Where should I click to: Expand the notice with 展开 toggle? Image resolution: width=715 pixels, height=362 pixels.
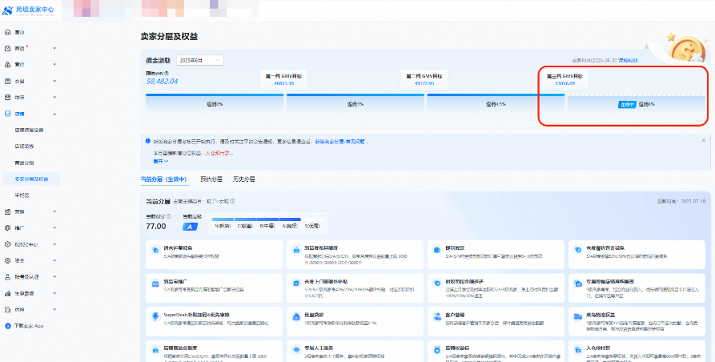click(x=161, y=161)
